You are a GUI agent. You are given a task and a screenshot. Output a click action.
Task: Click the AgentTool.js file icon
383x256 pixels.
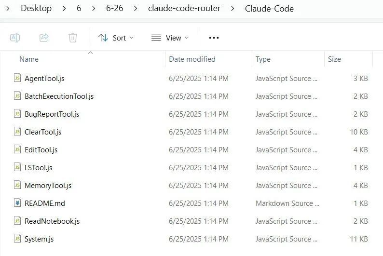tap(18, 78)
